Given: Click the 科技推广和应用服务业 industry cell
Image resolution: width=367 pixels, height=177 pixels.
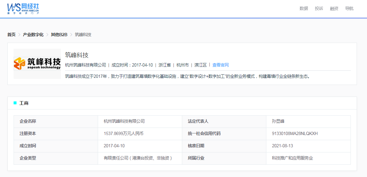Looking at the screenshot, I should (292, 158).
